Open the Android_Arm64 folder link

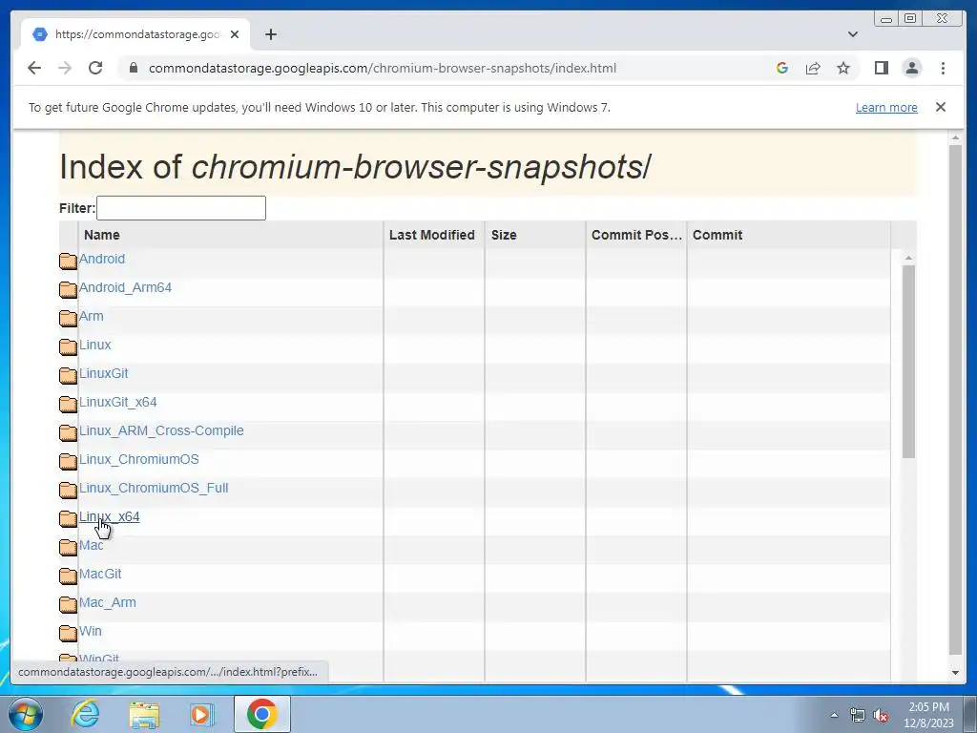tap(125, 287)
